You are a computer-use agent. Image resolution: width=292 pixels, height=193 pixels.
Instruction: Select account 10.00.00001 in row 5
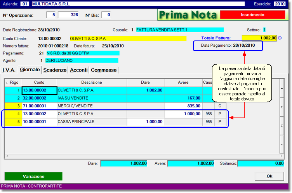(39, 122)
